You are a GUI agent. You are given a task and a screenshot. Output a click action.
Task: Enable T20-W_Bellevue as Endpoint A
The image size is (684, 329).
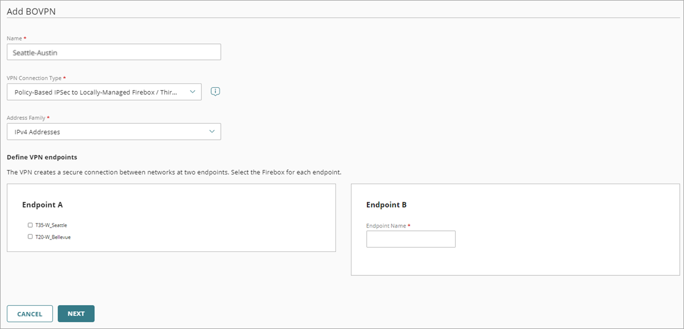pyautogui.click(x=30, y=237)
